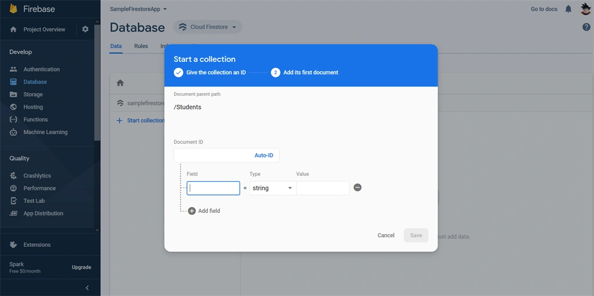Click the Spark plan label
The width and height of the screenshot is (594, 296).
(17, 264)
